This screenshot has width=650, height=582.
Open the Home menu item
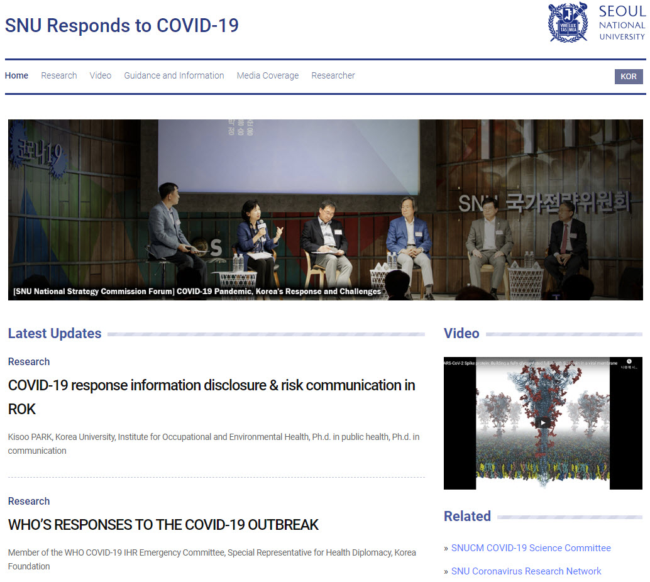pyautogui.click(x=16, y=75)
